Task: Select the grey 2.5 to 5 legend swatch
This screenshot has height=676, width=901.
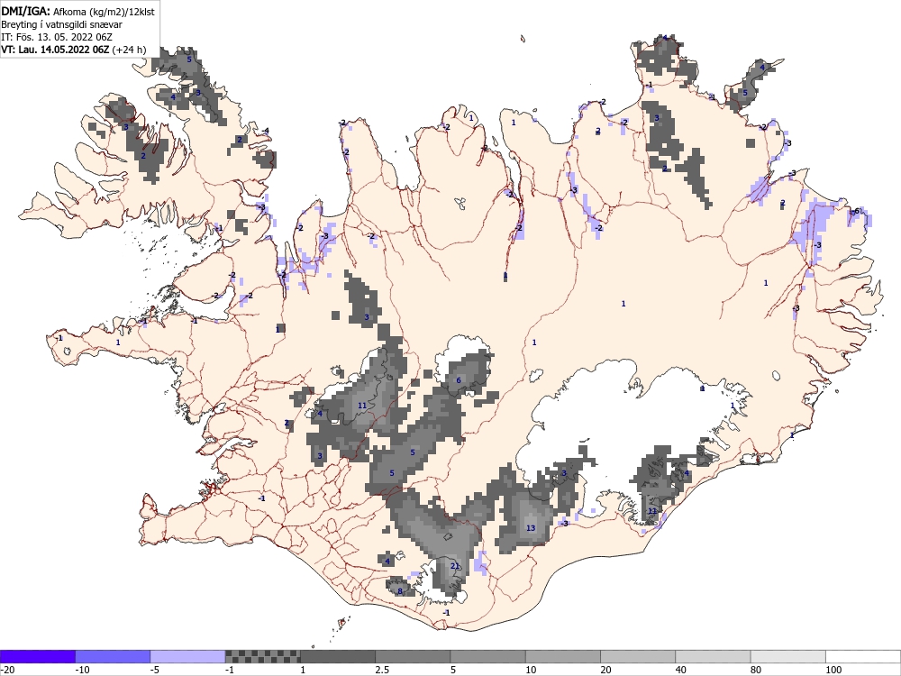Action: 413,656
